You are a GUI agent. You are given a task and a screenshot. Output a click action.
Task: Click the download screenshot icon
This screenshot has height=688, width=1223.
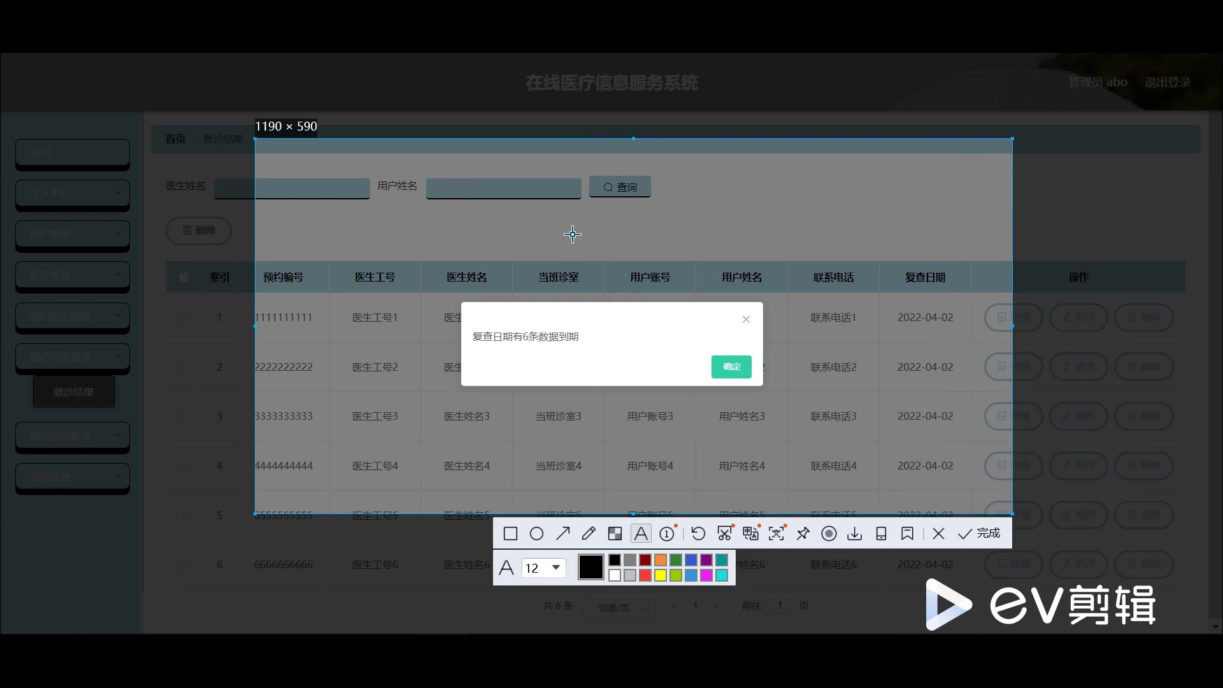[x=854, y=533]
